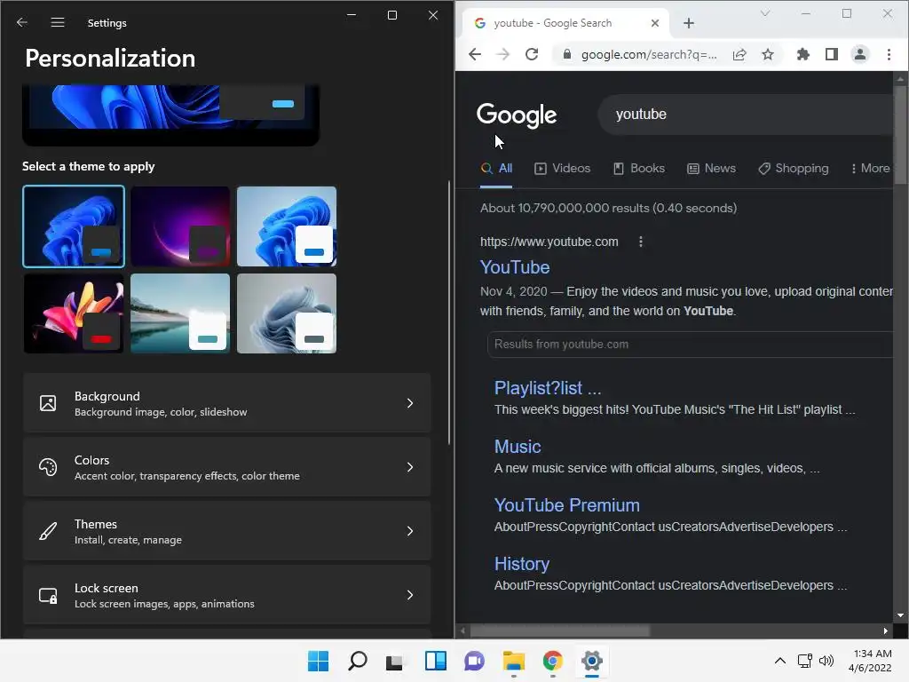
Task: Open the Music sitelink
Action: tap(518, 447)
